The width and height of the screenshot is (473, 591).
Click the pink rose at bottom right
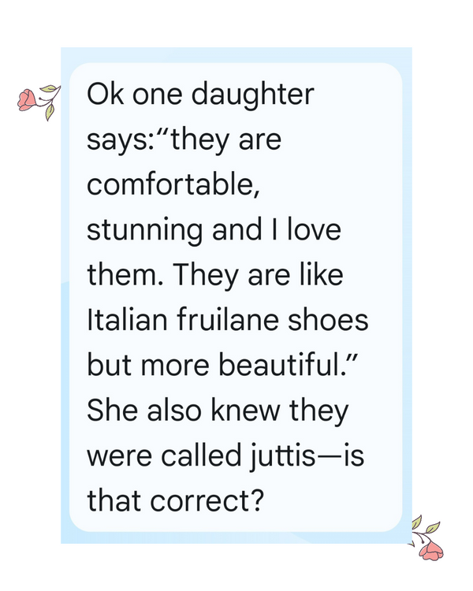pyautogui.click(x=432, y=550)
